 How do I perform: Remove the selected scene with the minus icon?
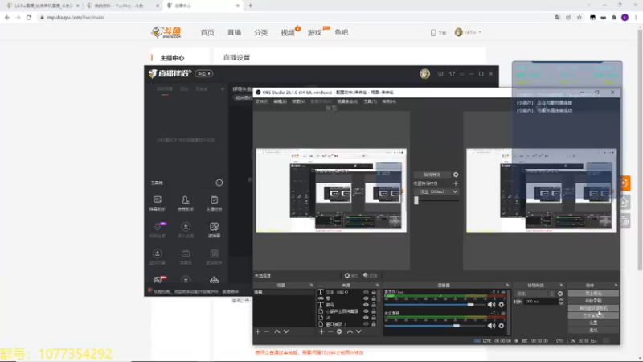click(267, 331)
